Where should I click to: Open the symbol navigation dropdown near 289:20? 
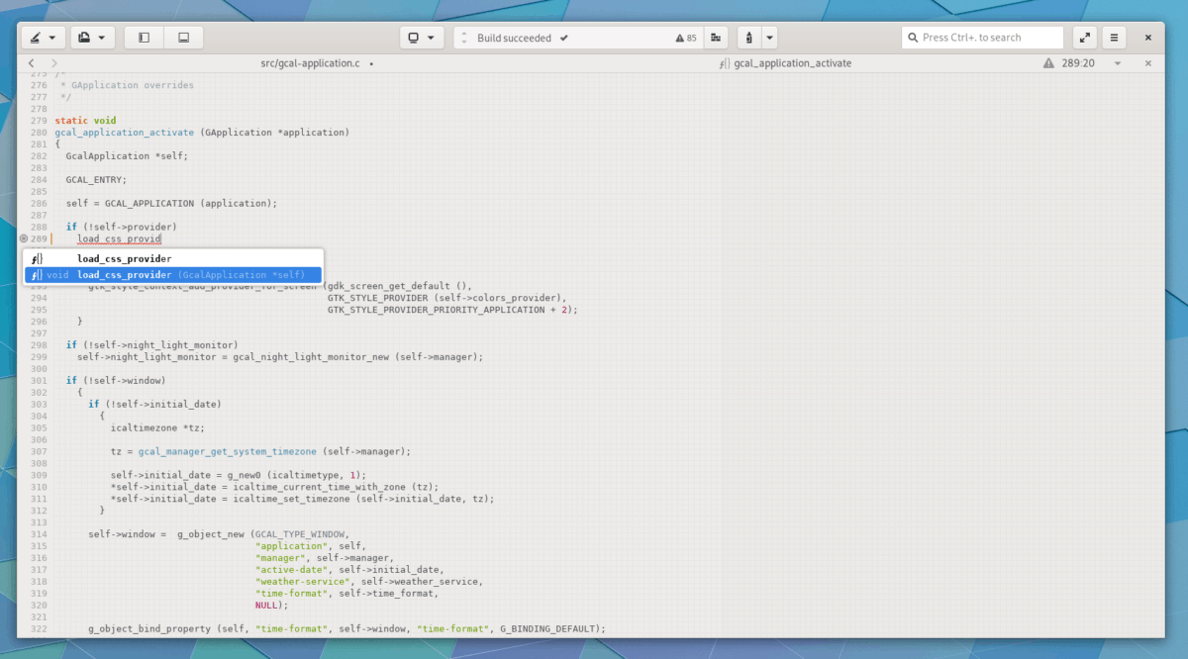click(x=1116, y=62)
